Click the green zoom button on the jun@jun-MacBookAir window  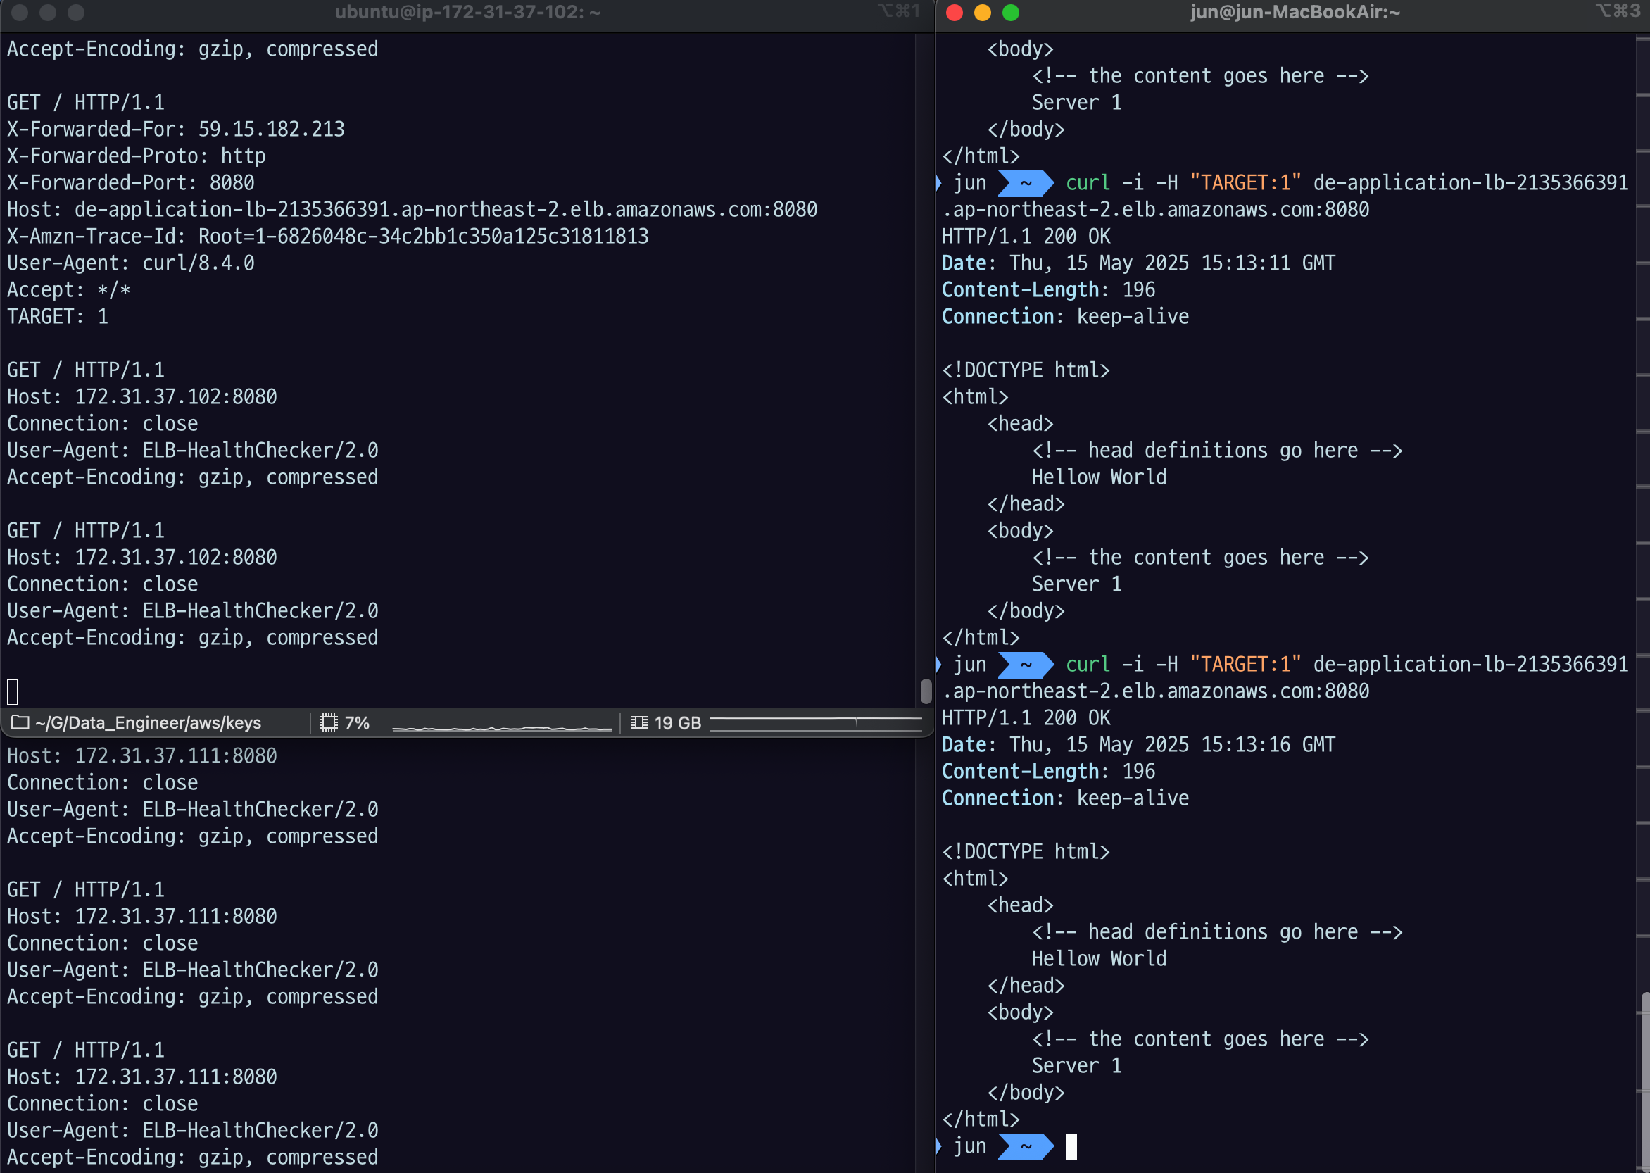[x=1011, y=12]
